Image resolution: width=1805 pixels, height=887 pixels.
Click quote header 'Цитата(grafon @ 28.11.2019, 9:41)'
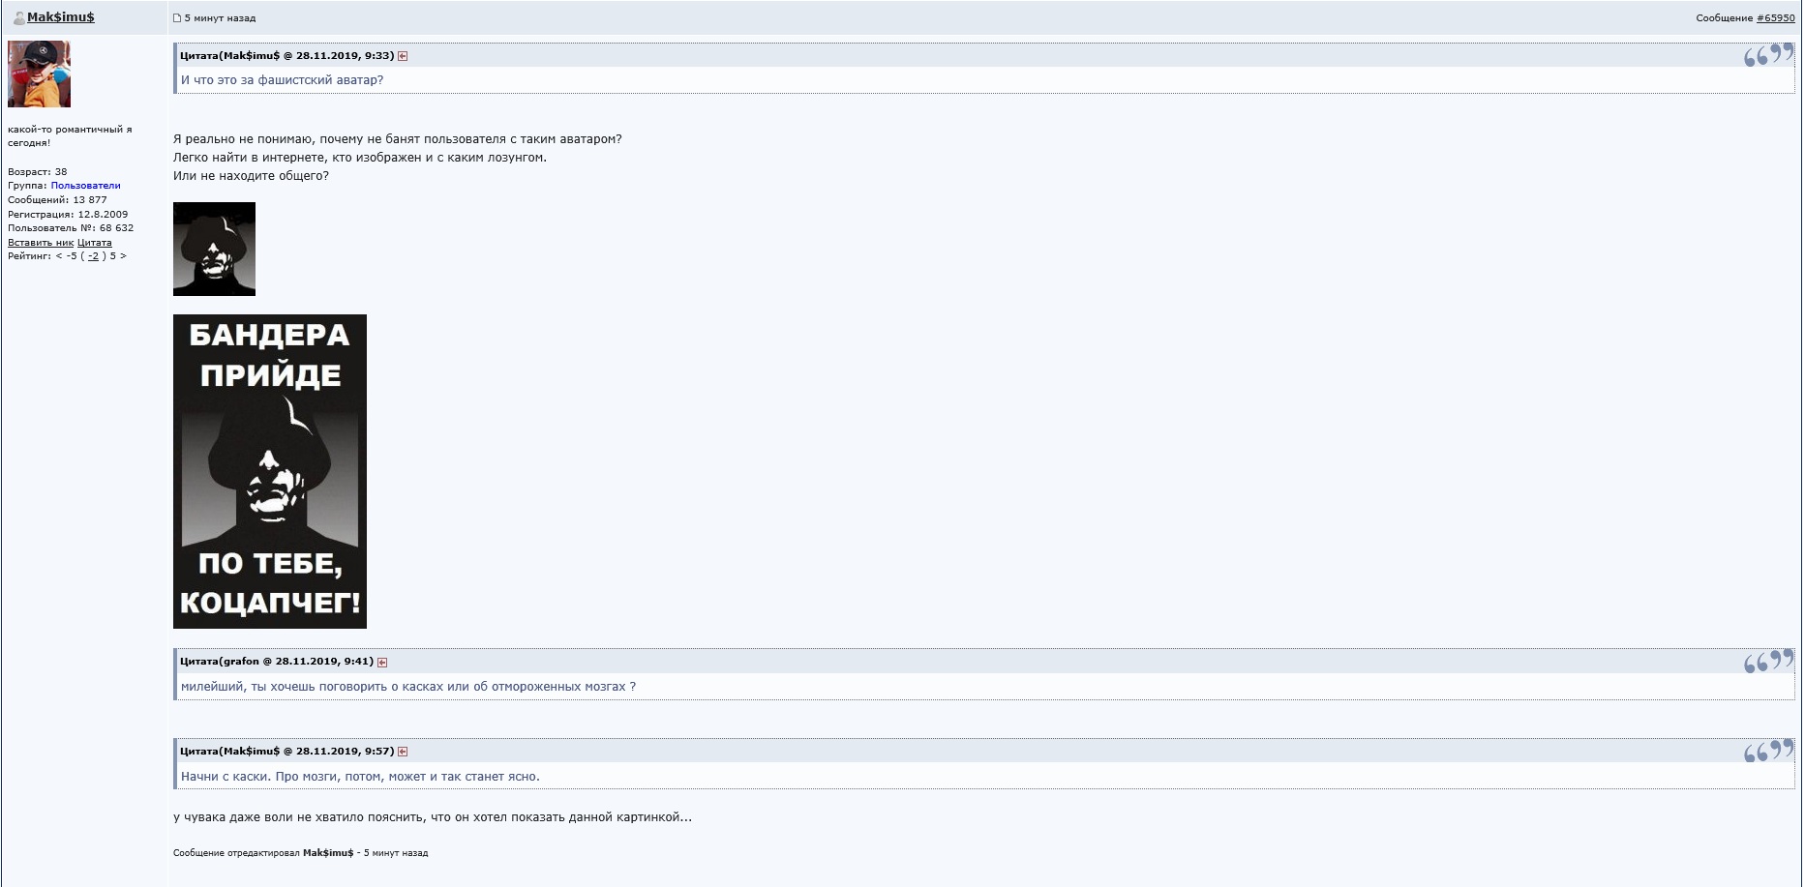277,662
